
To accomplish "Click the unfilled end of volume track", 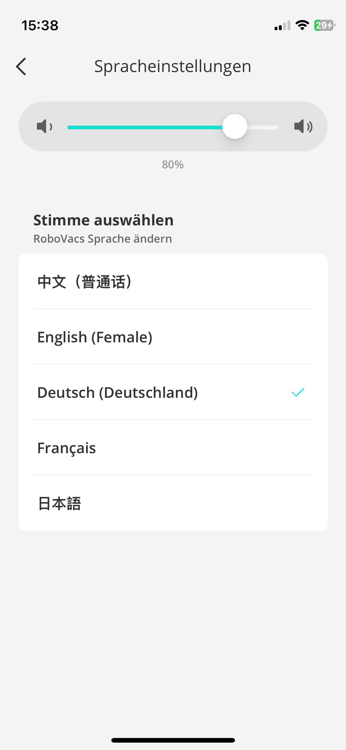I will (x=264, y=127).
